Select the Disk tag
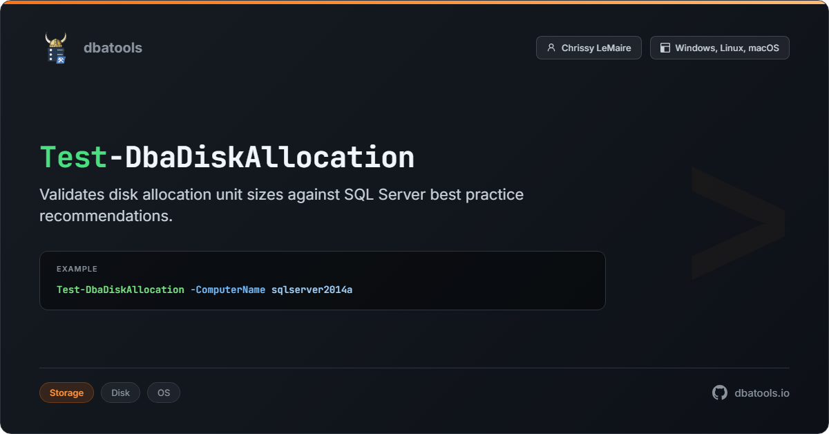 tap(120, 393)
